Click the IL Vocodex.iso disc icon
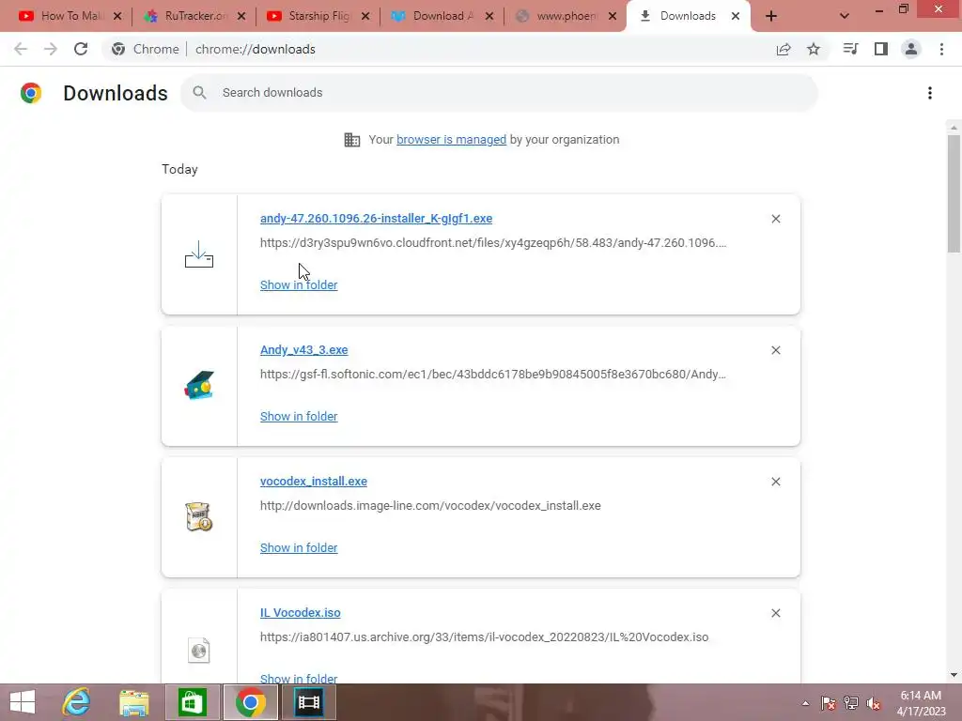 pos(199,651)
